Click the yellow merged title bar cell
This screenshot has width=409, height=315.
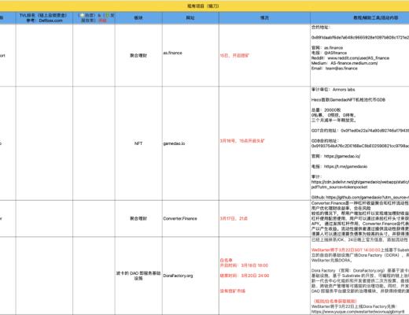204,6
